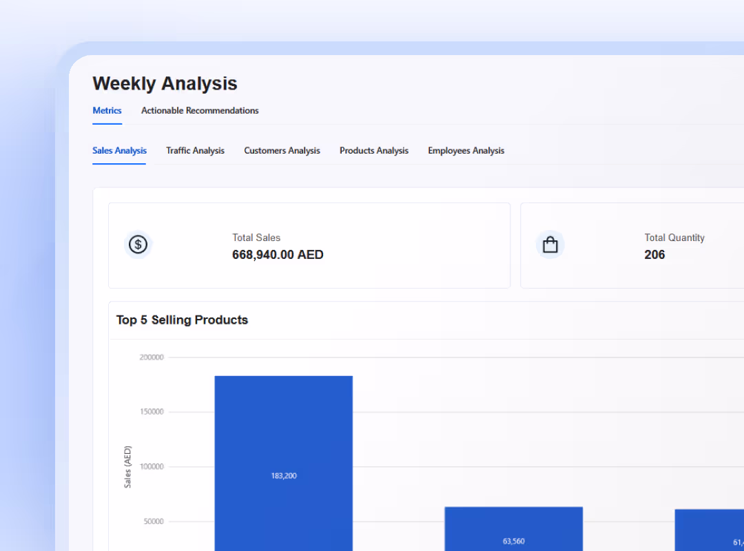This screenshot has height=551, width=744.
Task: Click the Top 5 Selling Products title
Action: point(182,320)
